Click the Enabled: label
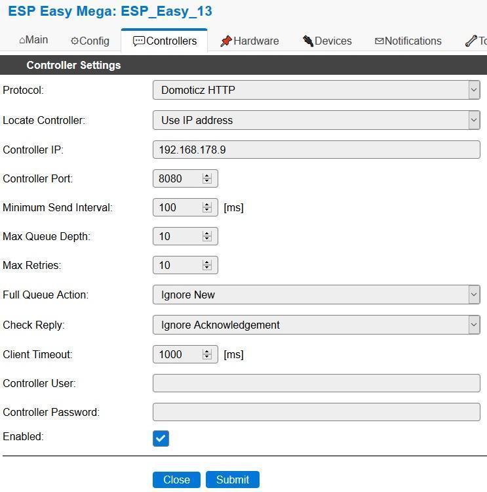The width and height of the screenshot is (487, 492). pos(23,437)
